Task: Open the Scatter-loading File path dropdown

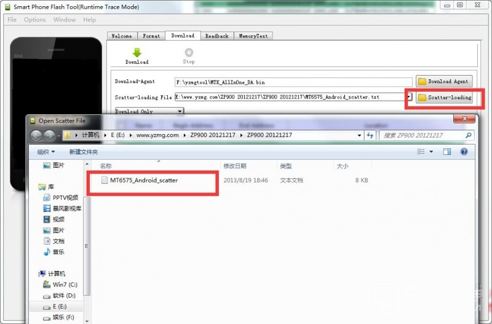Action: point(408,97)
